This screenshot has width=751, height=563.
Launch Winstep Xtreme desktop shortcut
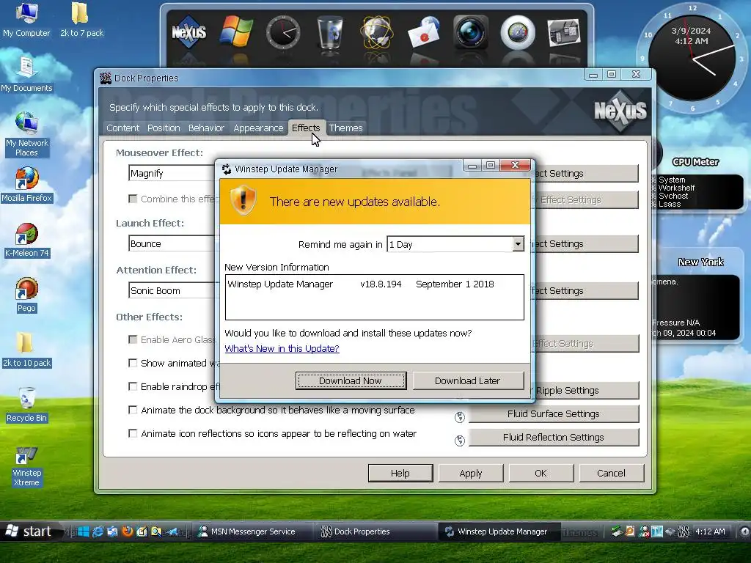coord(26,467)
